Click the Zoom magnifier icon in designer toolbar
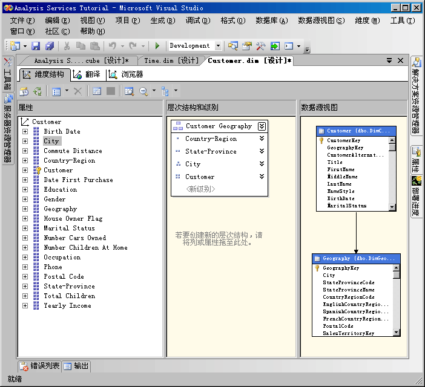The height and width of the screenshot is (387, 425). click(x=143, y=91)
